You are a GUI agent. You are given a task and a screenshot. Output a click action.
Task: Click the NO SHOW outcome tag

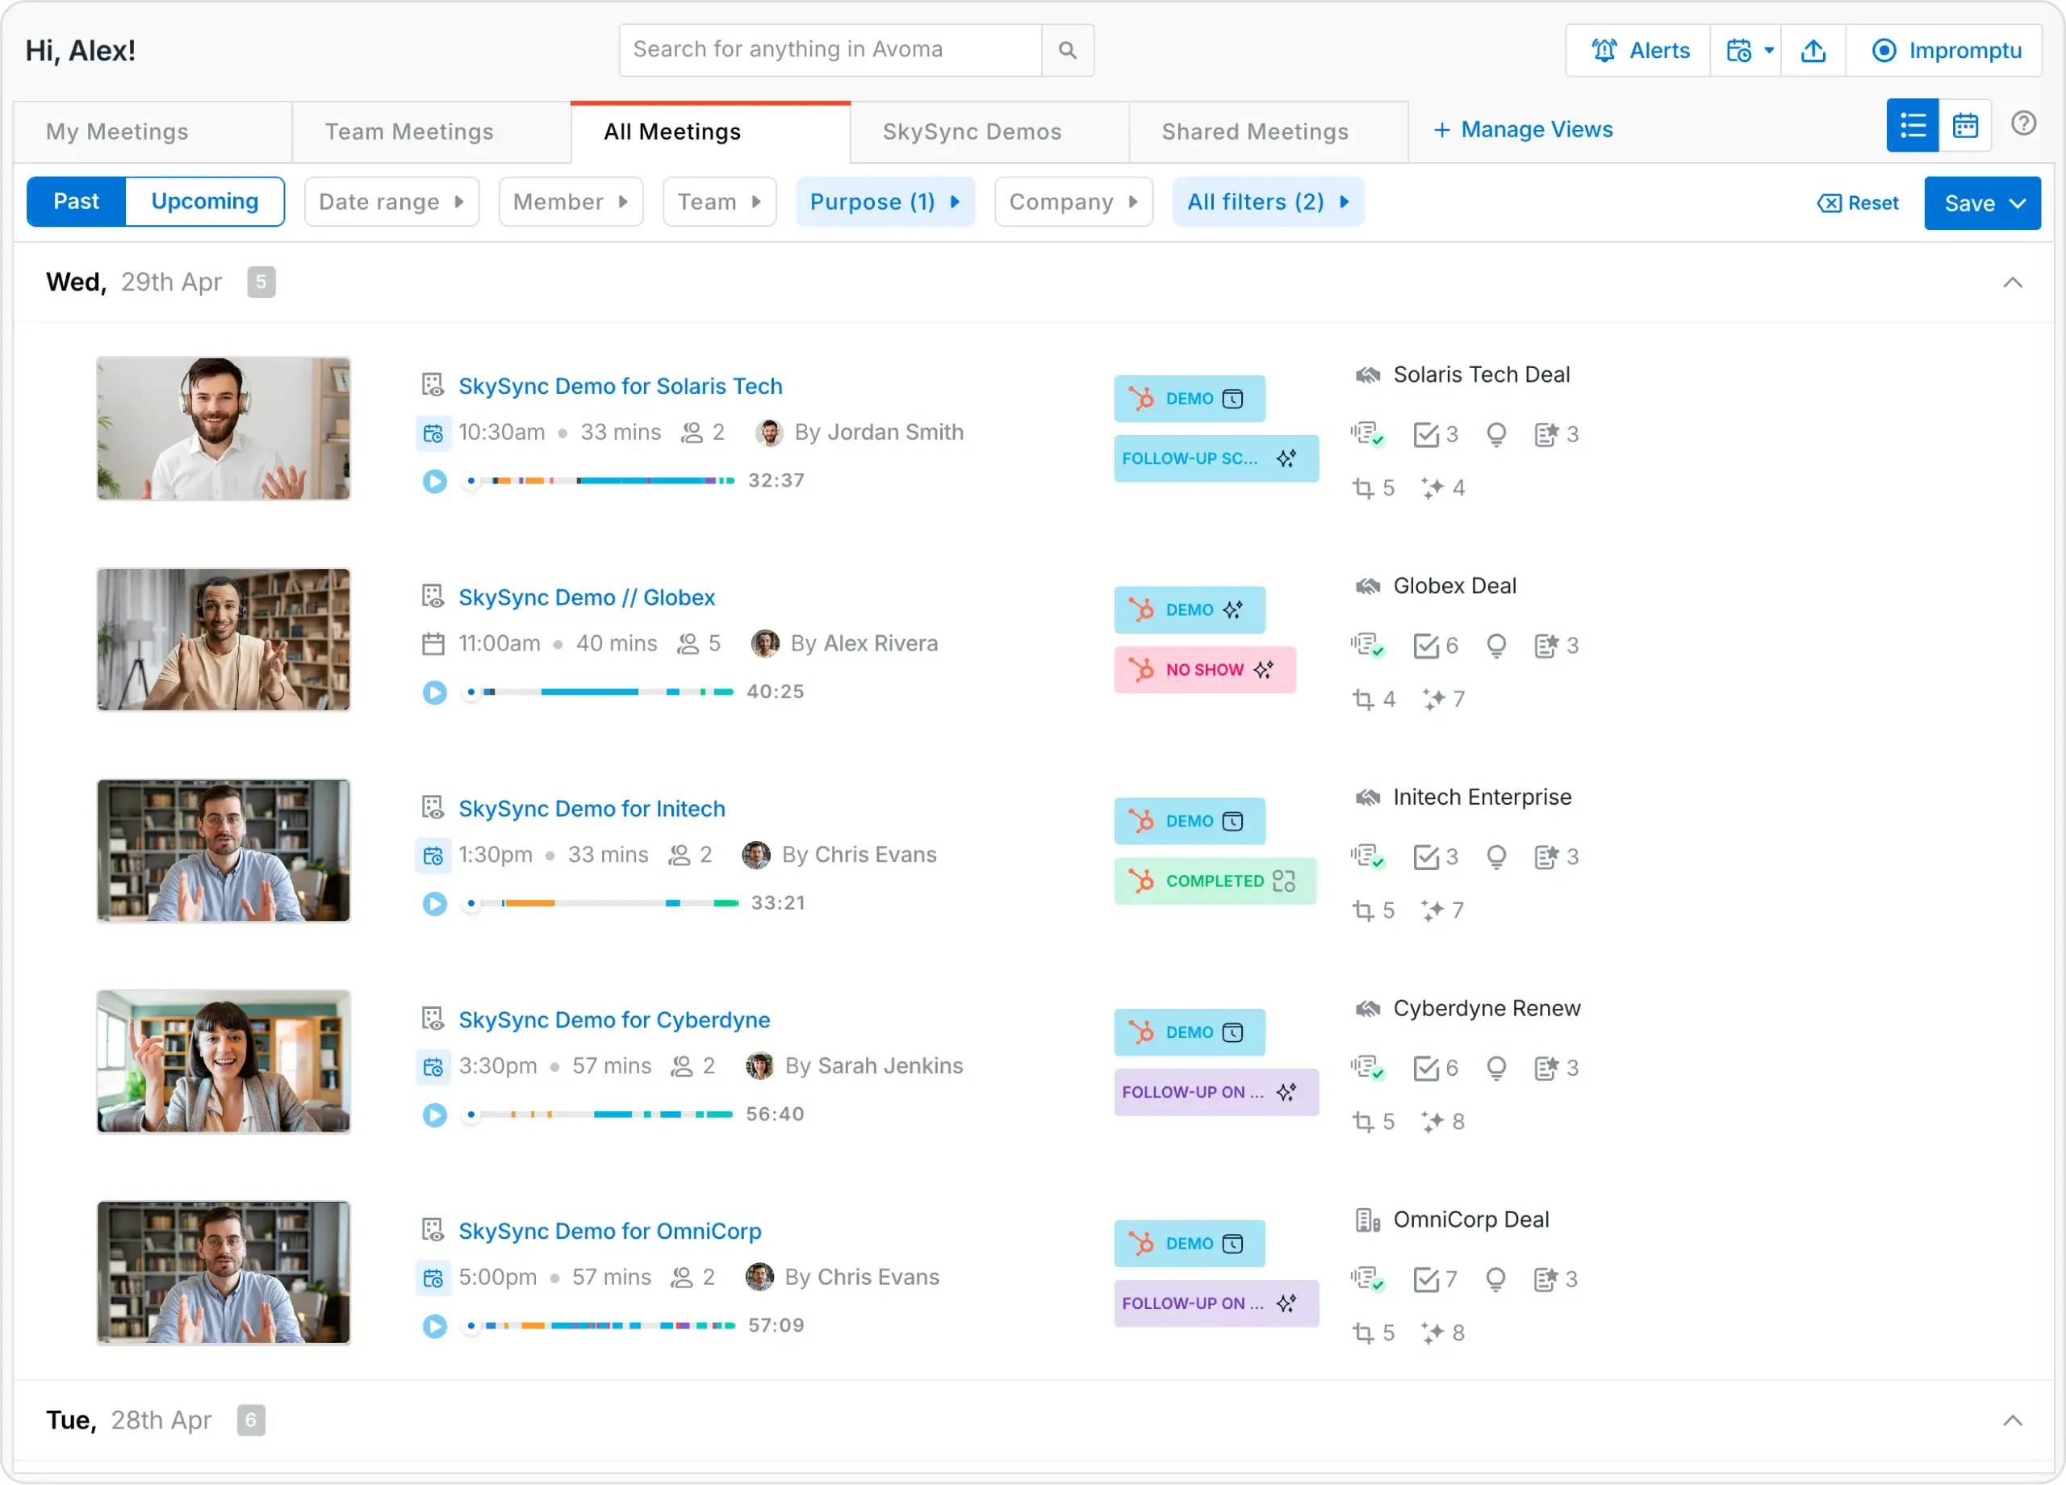tap(1204, 670)
